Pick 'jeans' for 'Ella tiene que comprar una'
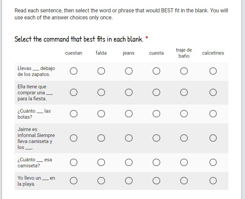 click(129, 92)
